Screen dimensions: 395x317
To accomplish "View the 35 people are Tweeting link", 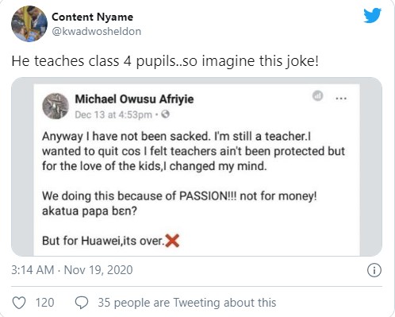I will (x=187, y=303).
